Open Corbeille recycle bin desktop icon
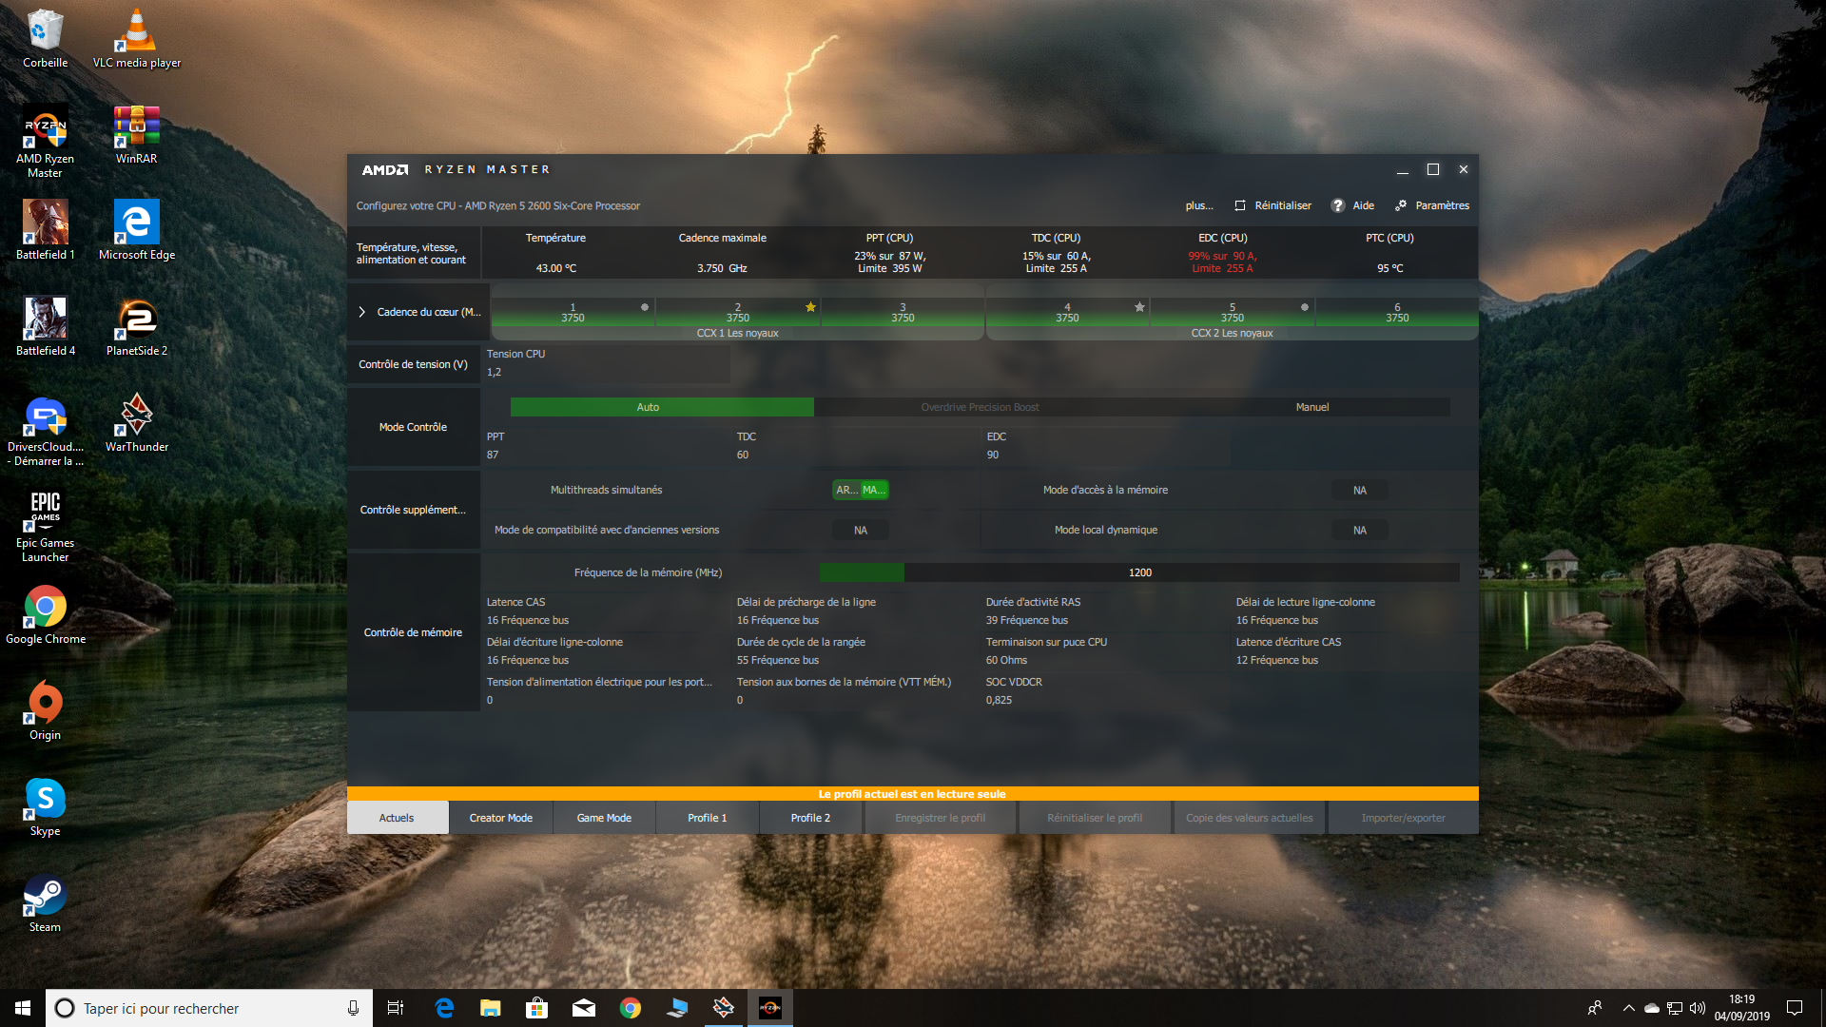The image size is (1826, 1027). pyautogui.click(x=45, y=38)
